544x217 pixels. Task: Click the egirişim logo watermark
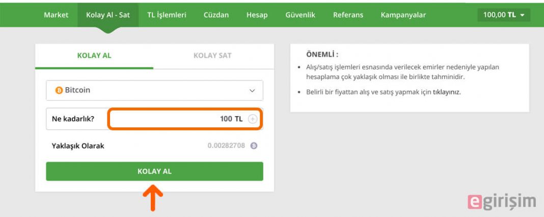tap(502, 202)
